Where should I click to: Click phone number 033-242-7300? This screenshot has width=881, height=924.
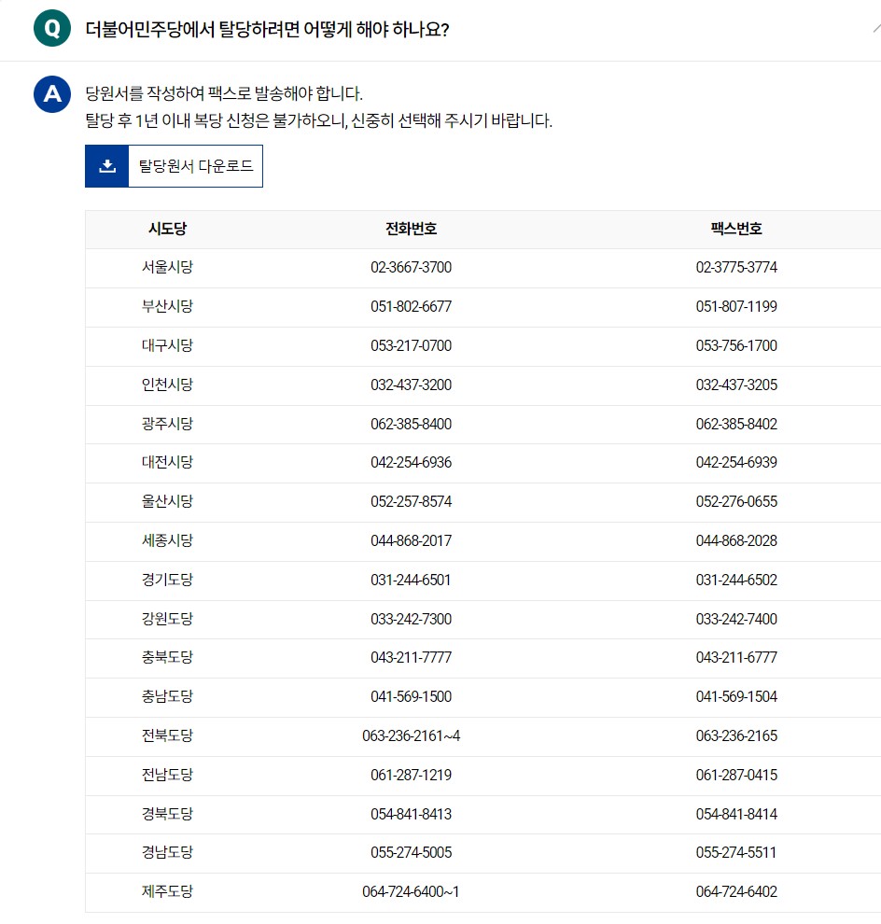pyautogui.click(x=411, y=619)
